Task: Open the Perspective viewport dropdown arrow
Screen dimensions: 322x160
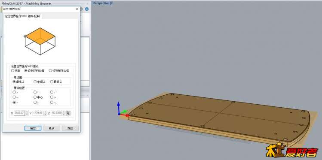Action: pos(111,3)
